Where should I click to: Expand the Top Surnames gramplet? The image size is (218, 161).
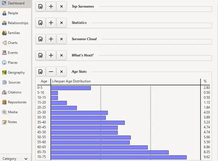(x=51, y=6)
